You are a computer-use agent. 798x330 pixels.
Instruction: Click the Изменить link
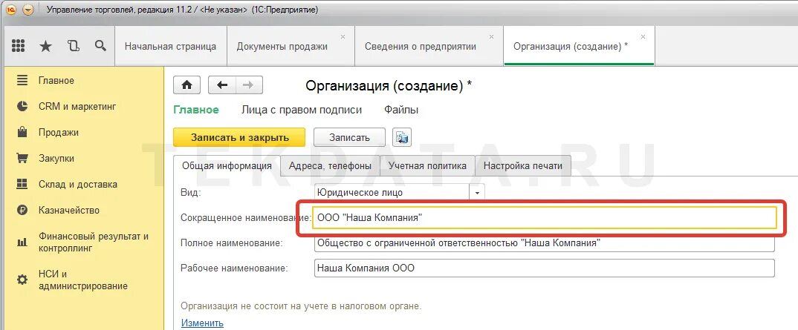pyautogui.click(x=202, y=323)
